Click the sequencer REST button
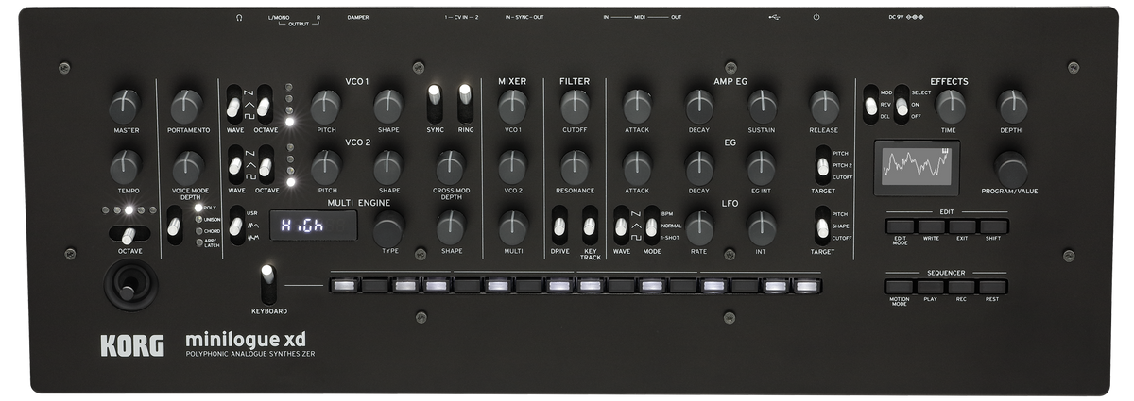Screen dimensions: 1134x401 click(x=993, y=286)
